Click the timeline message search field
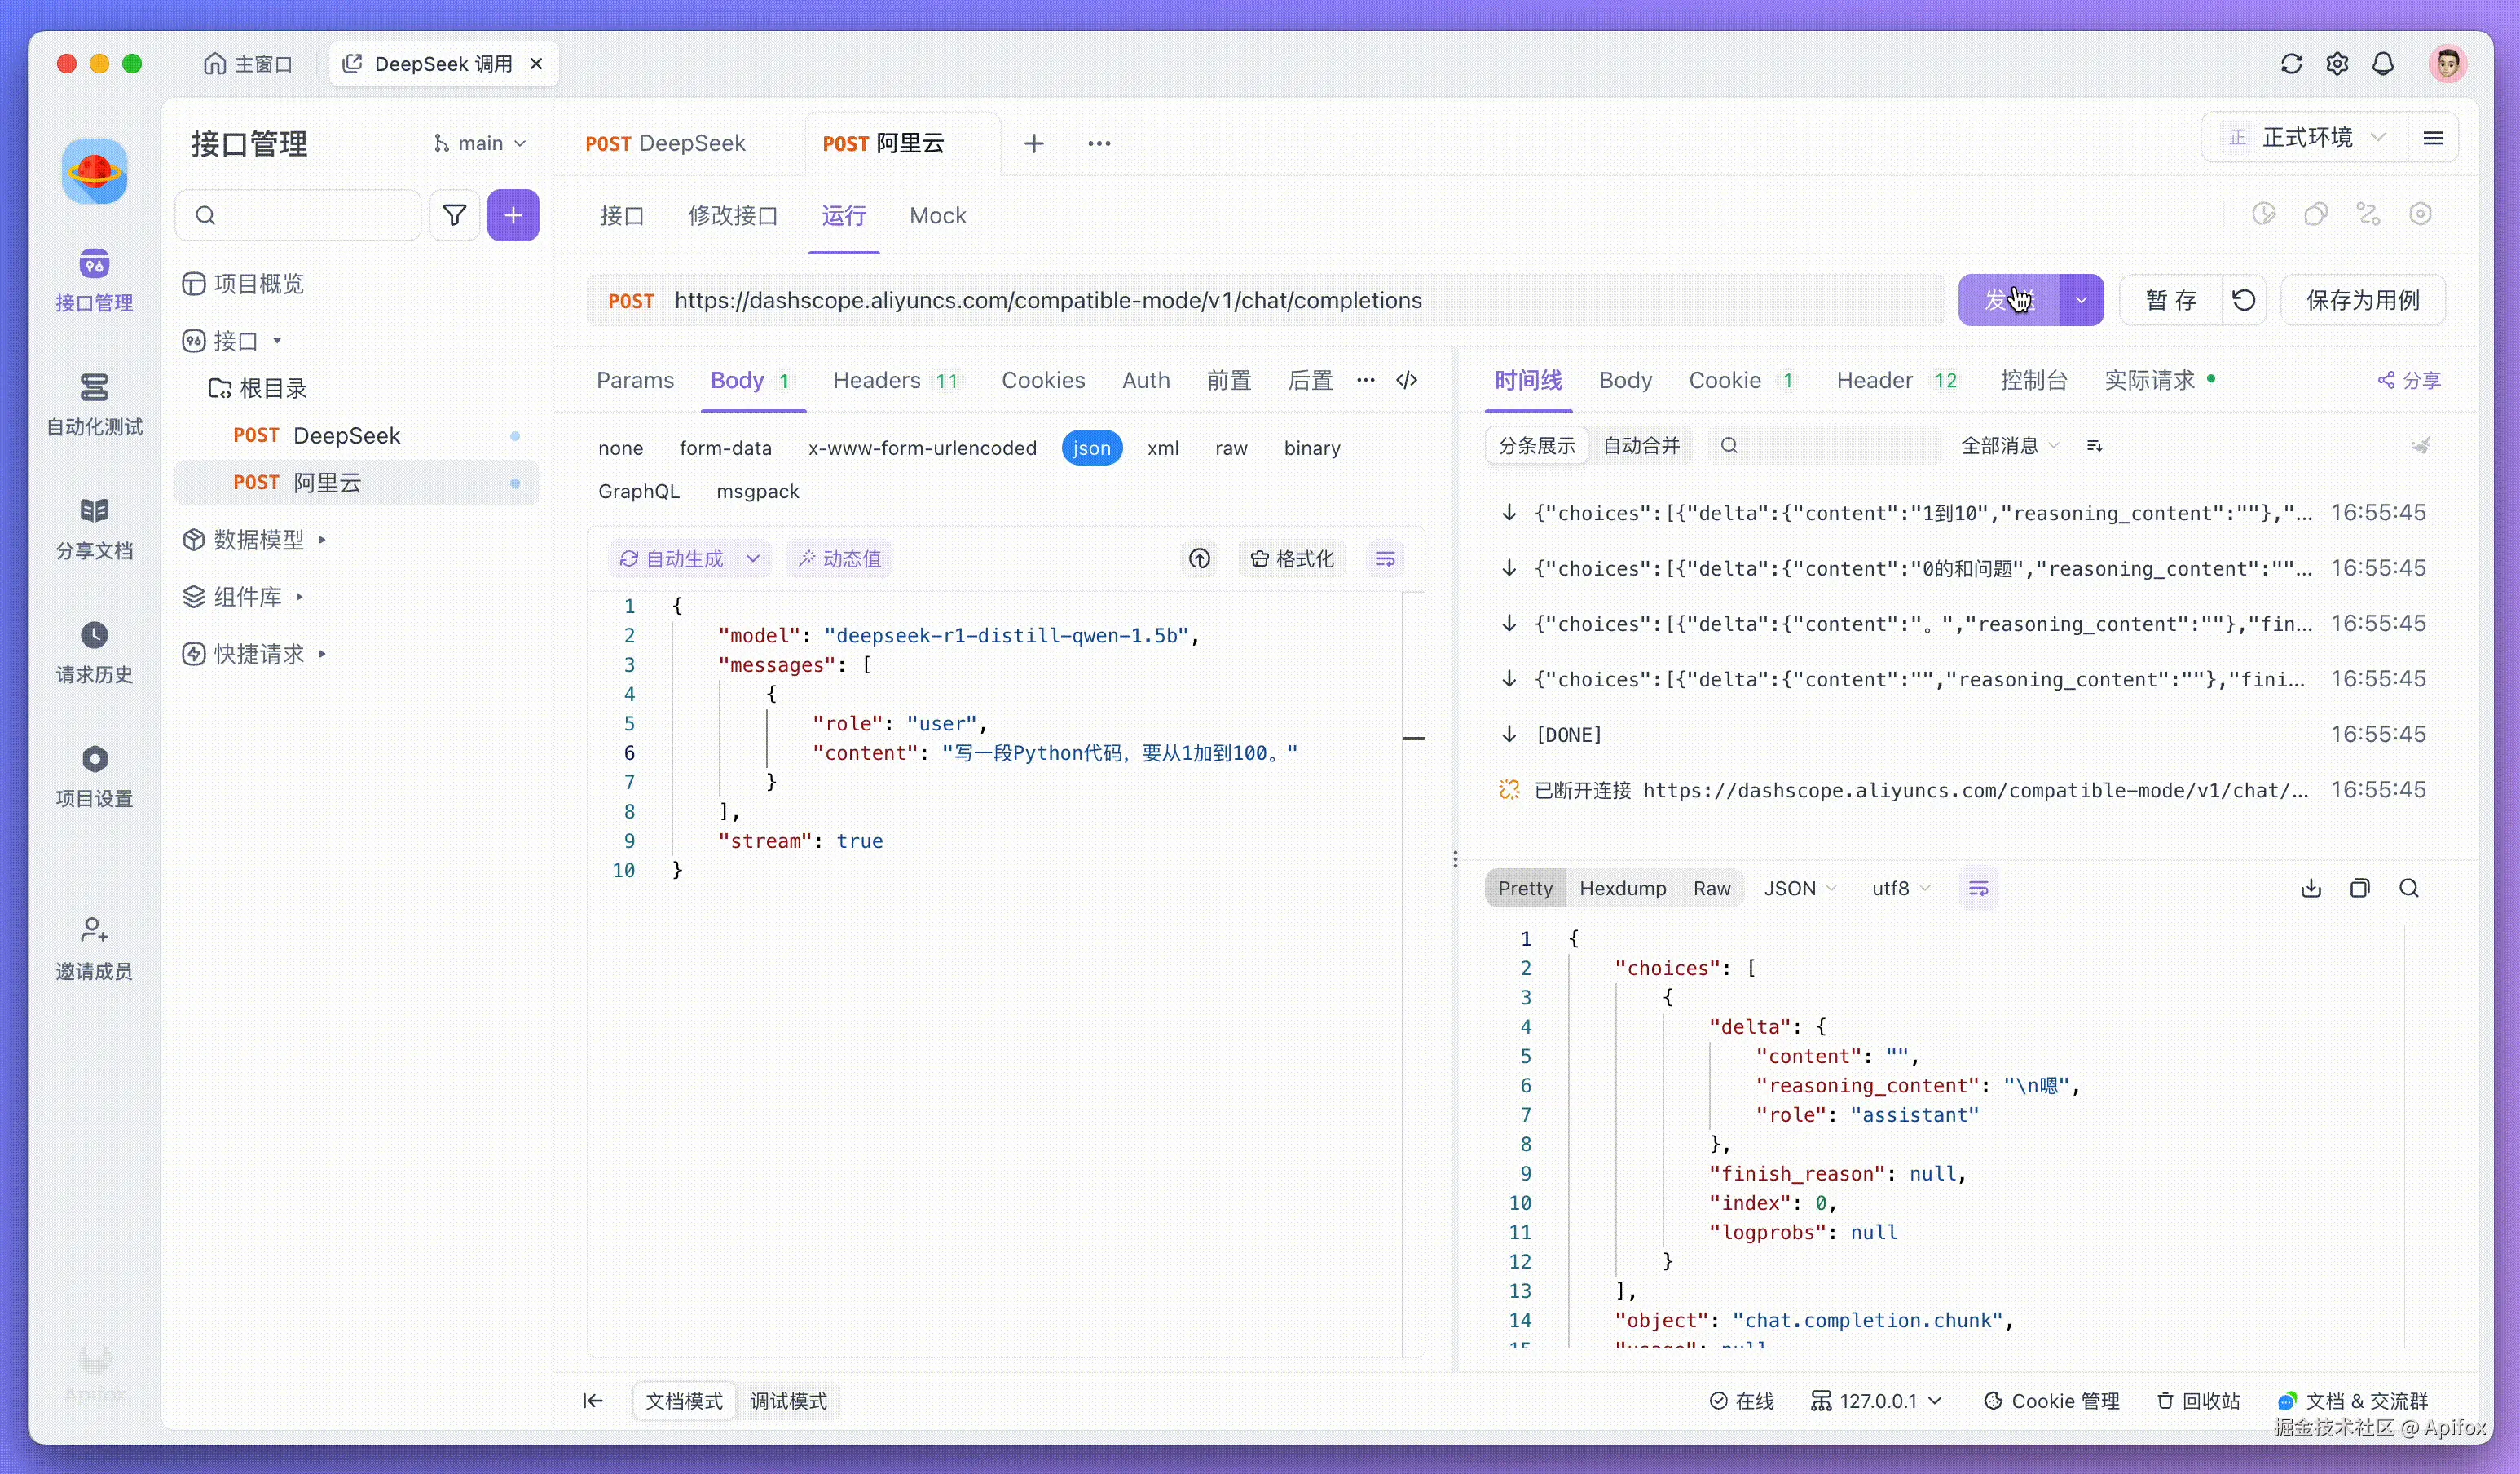Viewport: 2520px width, 1474px height. click(1824, 446)
